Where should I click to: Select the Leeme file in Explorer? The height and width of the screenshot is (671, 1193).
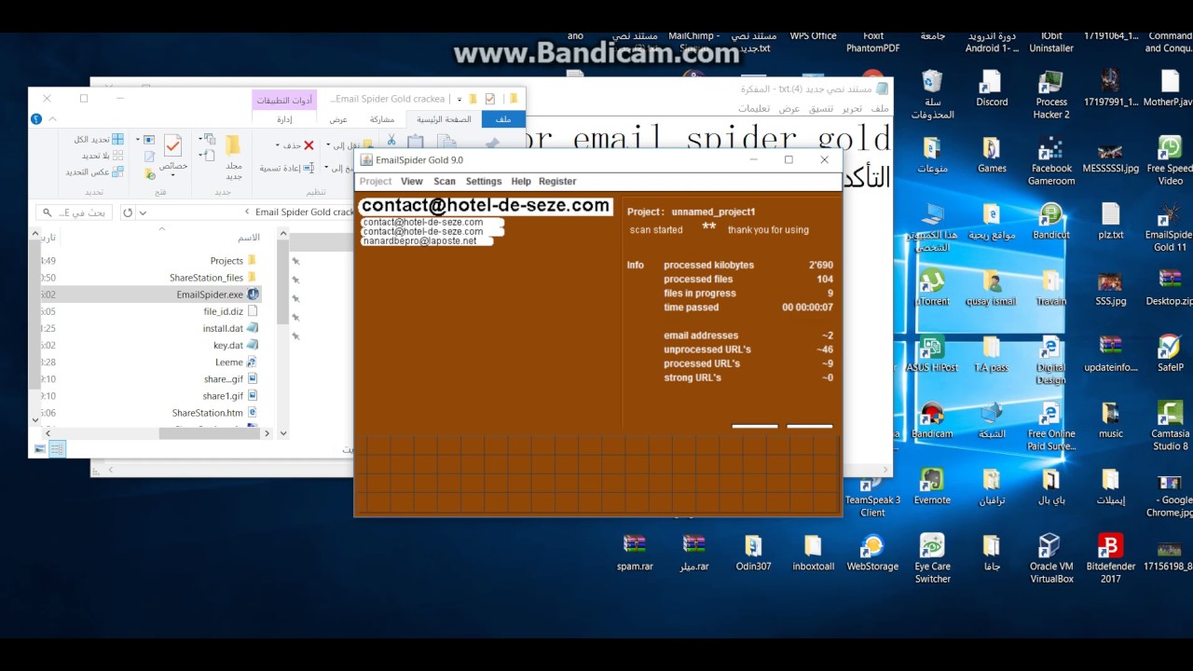pyautogui.click(x=236, y=363)
